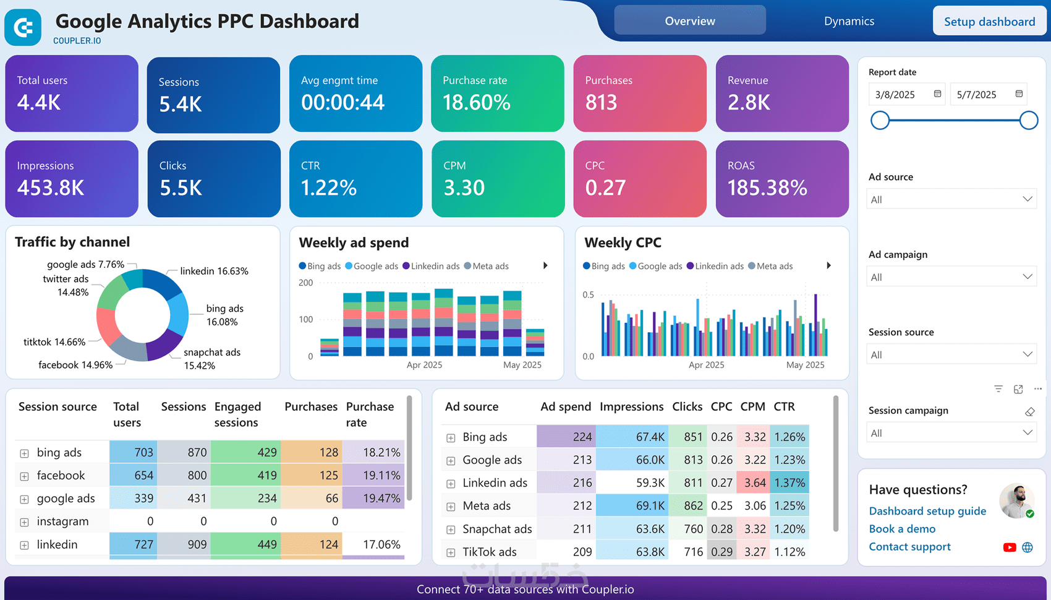Viewport: 1051px width, 600px height.
Task: Open focus mode for Session campaign slicer
Action: point(1018,389)
